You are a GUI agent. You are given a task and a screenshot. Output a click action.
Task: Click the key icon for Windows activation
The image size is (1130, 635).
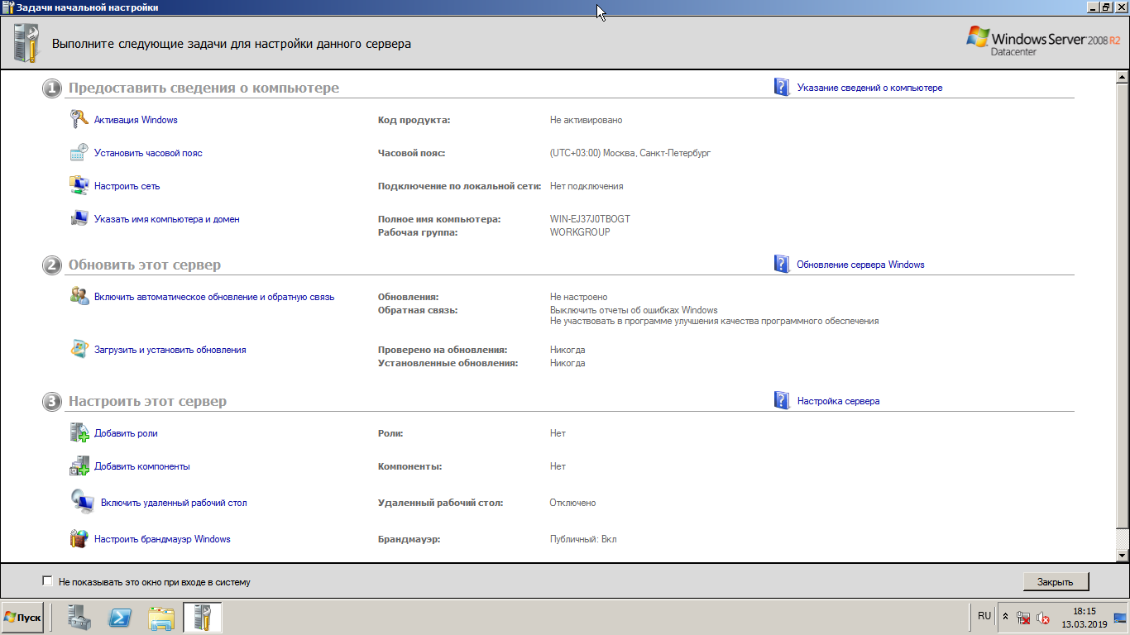pos(79,120)
